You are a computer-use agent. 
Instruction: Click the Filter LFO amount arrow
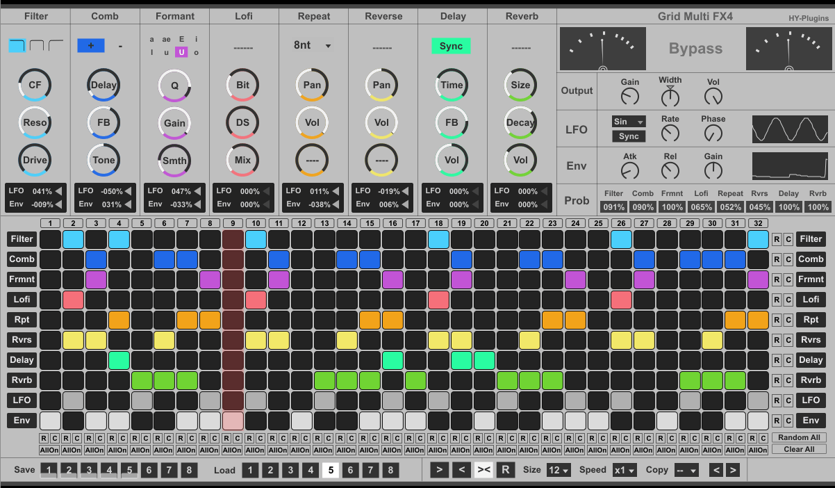tap(58, 191)
